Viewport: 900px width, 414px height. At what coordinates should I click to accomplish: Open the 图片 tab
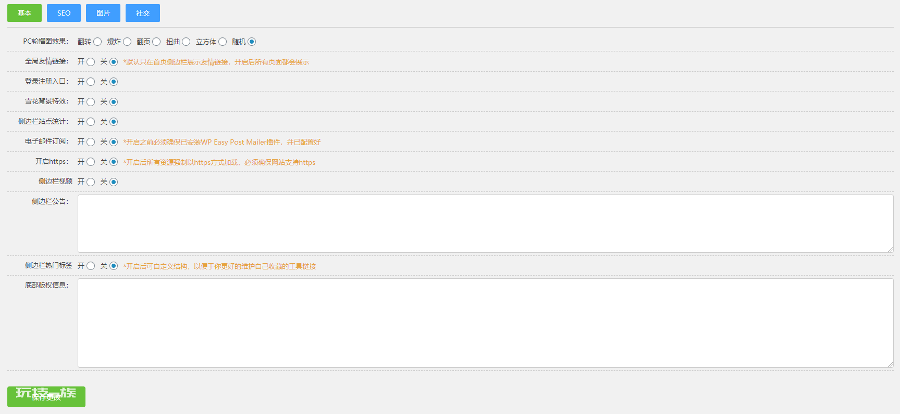(x=103, y=13)
